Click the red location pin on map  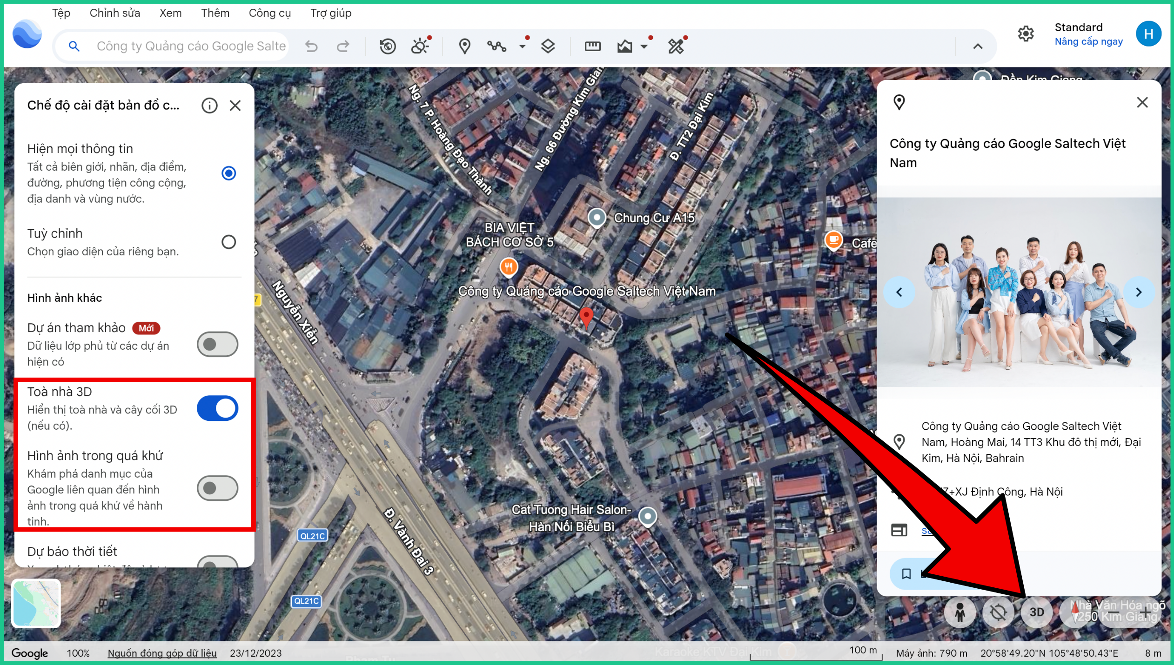[x=586, y=318]
